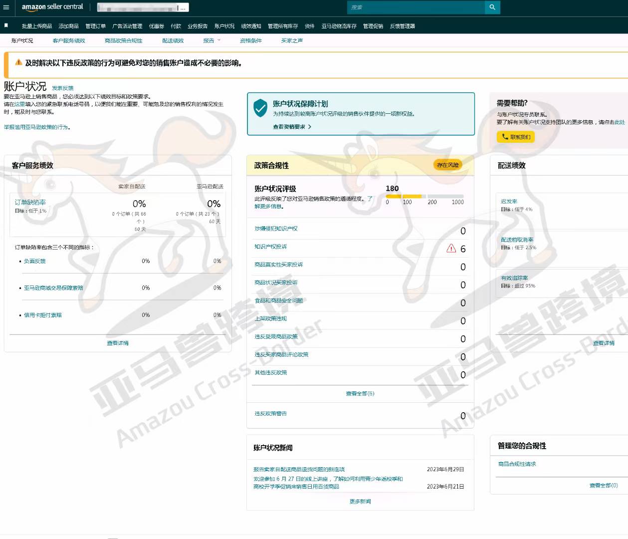Switch to the 配送绩效 tab
This screenshot has width=628, height=539.
pyautogui.click(x=173, y=40)
